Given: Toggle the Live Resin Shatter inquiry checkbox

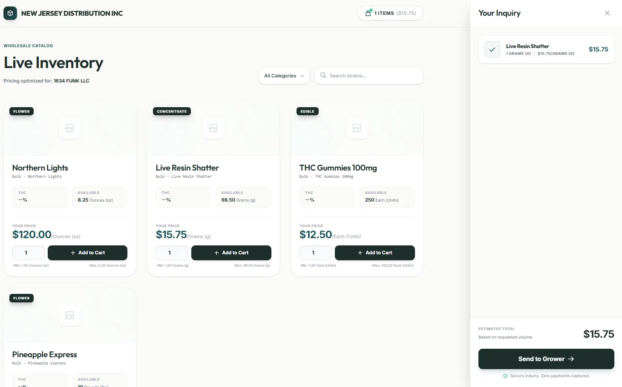Looking at the screenshot, I should (492, 49).
